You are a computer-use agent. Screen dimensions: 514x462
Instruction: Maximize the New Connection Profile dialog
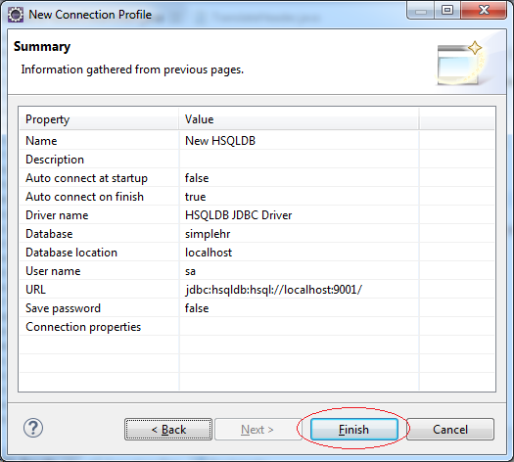click(447, 11)
